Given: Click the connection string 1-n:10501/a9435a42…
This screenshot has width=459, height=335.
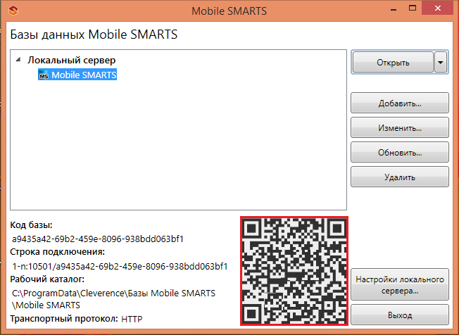Looking at the screenshot, I should click(120, 266).
